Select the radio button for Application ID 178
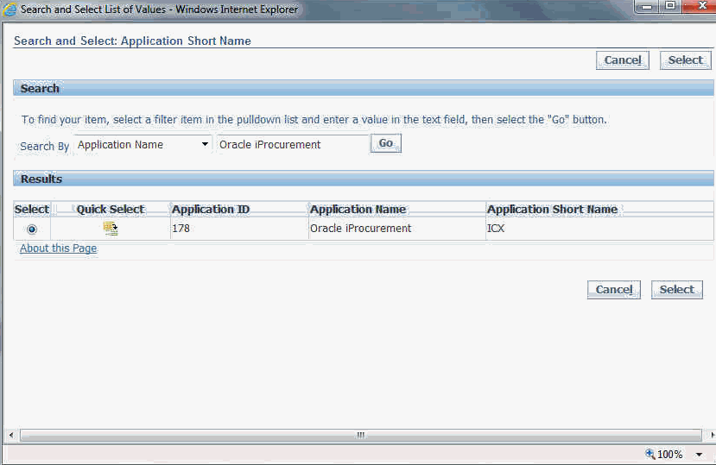The width and height of the screenshot is (716, 465). [31, 229]
